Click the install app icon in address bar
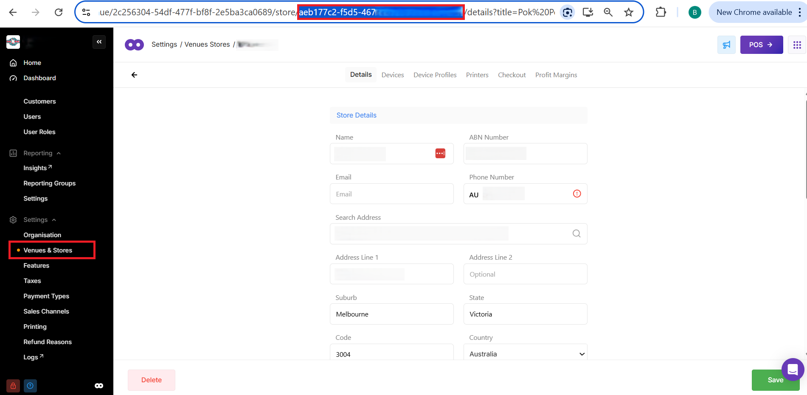The width and height of the screenshot is (807, 395). [x=588, y=12]
